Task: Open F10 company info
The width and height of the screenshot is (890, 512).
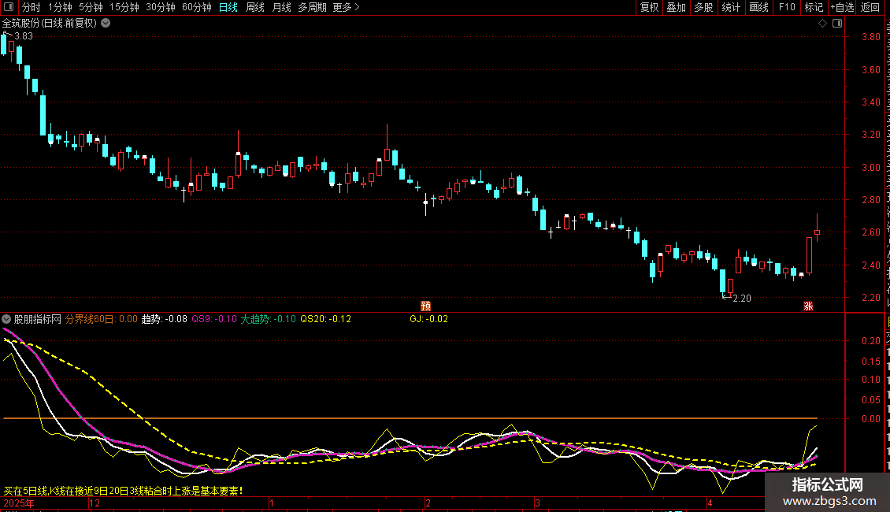Action: click(x=787, y=7)
